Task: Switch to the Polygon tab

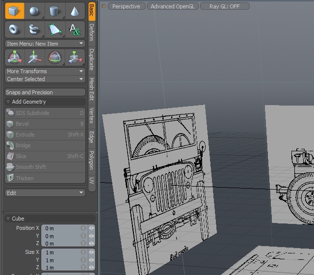Action: (92, 161)
